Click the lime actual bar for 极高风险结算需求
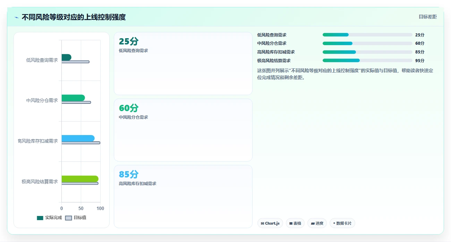 (x=80, y=179)
